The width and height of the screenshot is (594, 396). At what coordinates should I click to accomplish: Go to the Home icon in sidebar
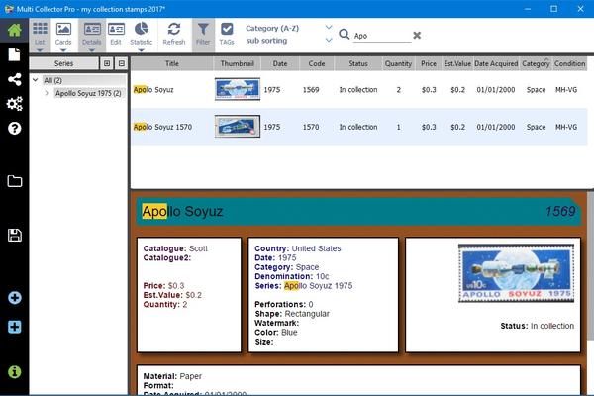pos(14,30)
